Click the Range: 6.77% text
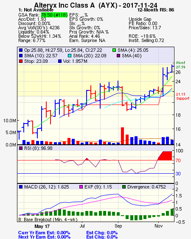The width and height of the screenshot is (191, 239). pos(32,41)
